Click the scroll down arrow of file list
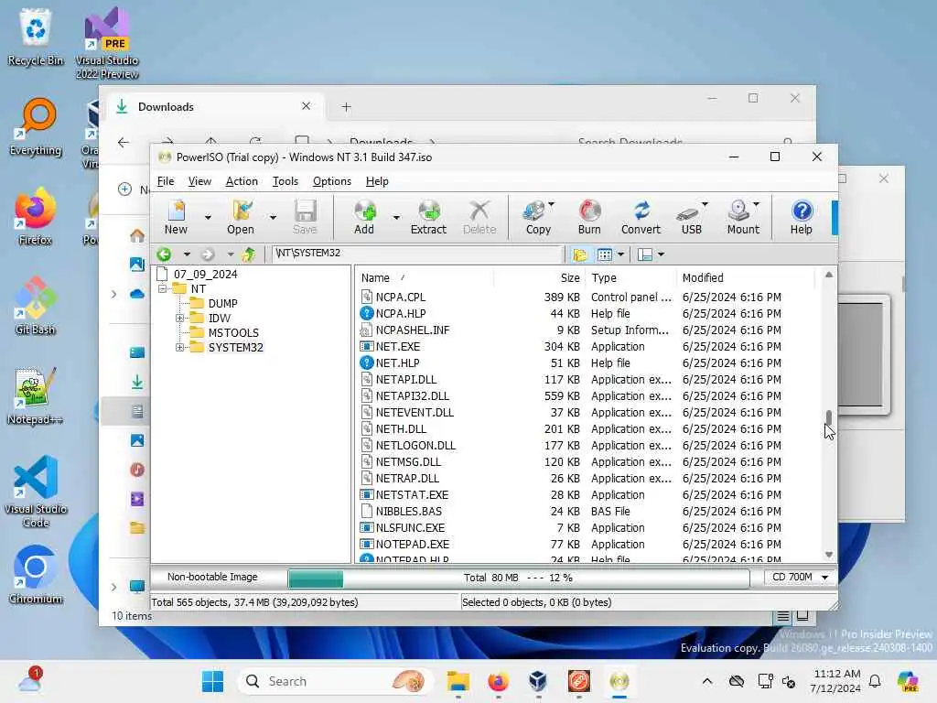 829,554
